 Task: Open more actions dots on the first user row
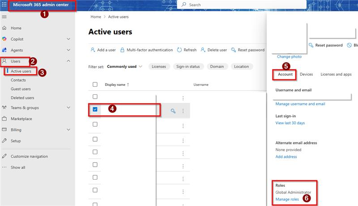(x=183, y=98)
